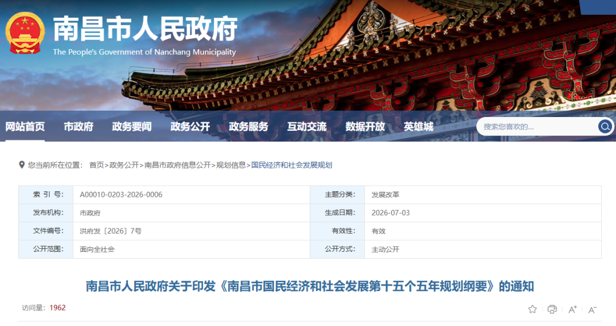Click document number 洪府发〔2026〕7号
Image resolution: width=616 pixels, height=326 pixels.
(111, 231)
